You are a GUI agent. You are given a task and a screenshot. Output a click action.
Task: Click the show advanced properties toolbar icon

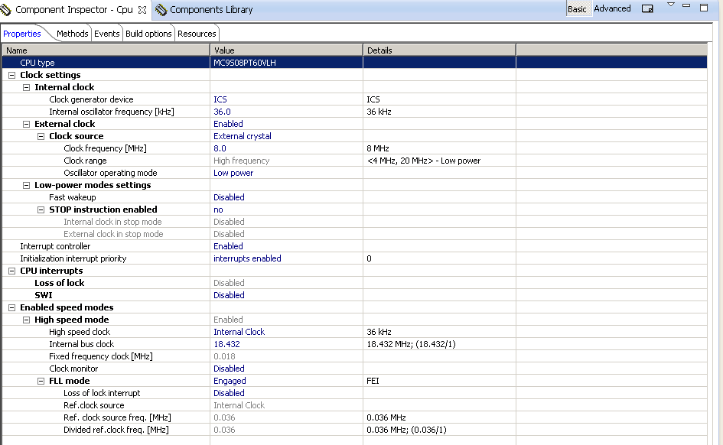pyautogui.click(x=646, y=8)
